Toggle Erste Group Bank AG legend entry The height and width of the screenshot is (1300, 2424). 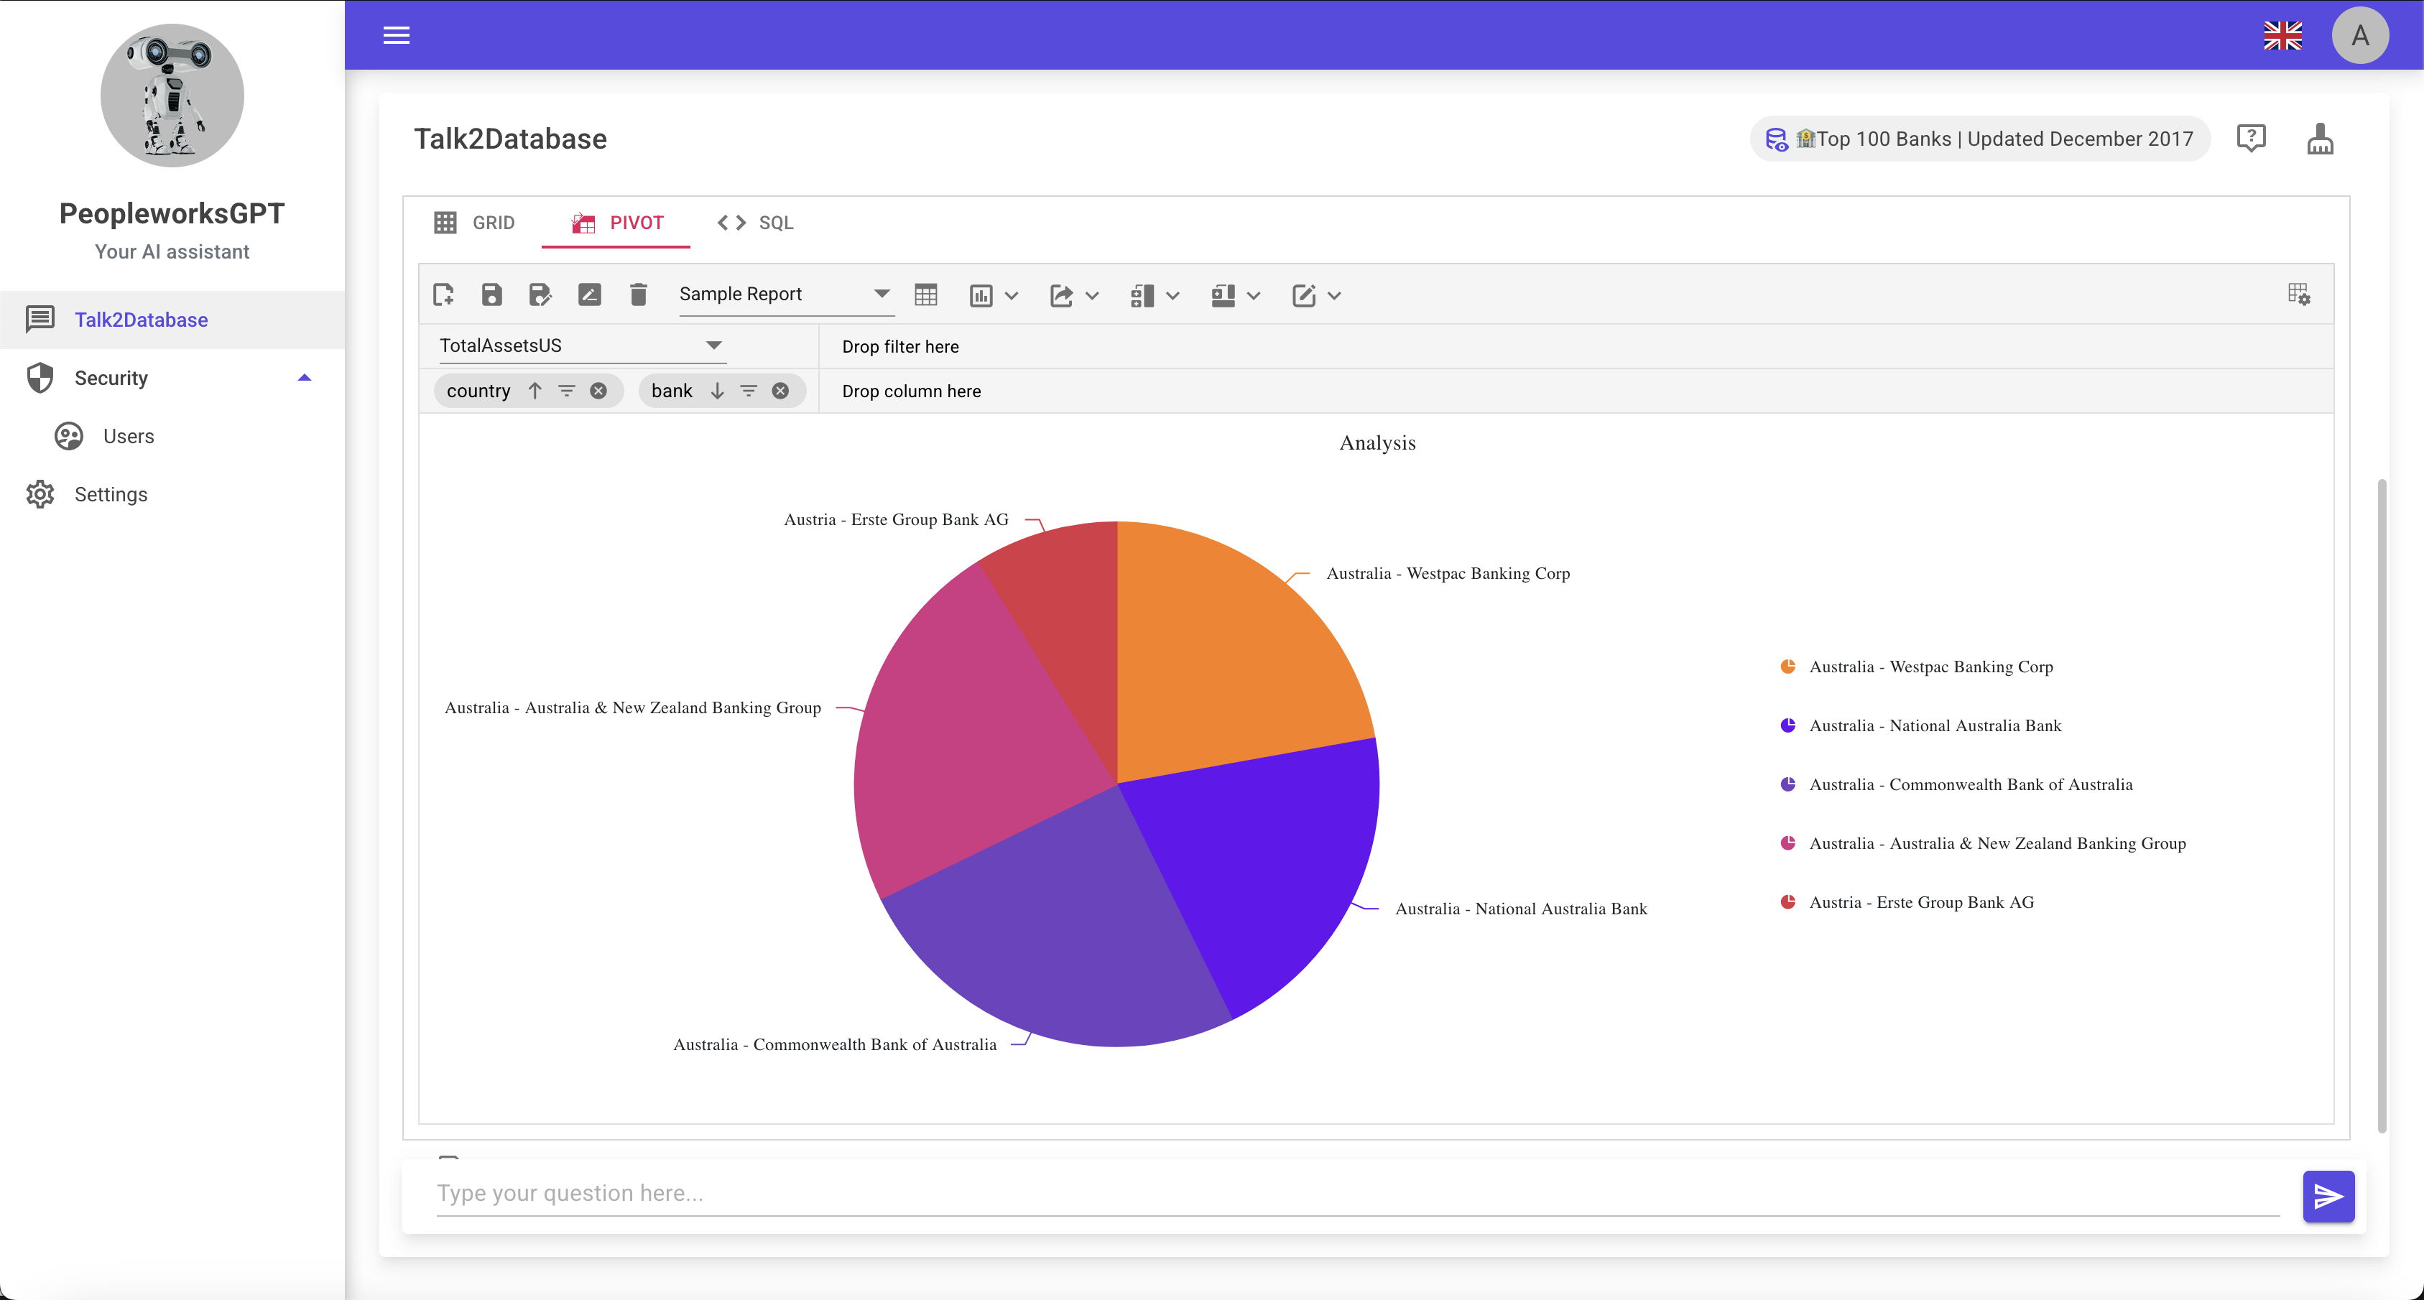pos(1908,903)
